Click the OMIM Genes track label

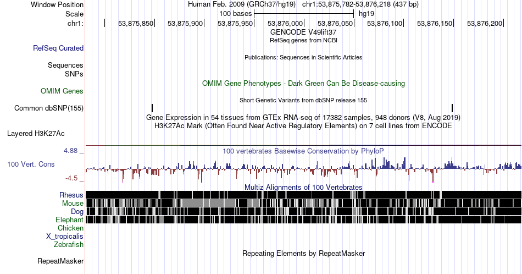(62, 91)
